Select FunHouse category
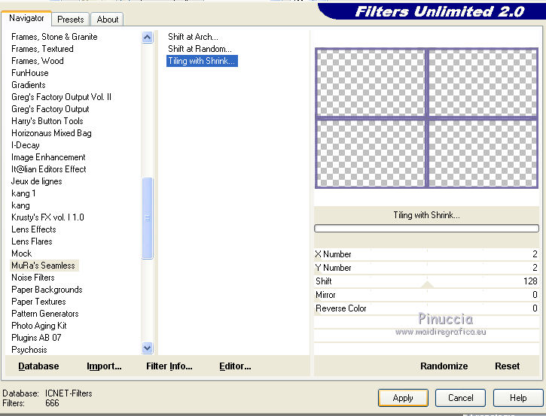Screen dimensions: 546x416 30,73
